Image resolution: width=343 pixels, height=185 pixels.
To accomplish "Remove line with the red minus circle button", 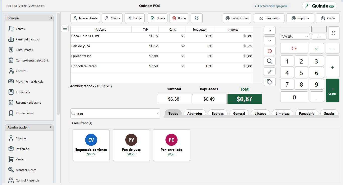I will (x=270, y=51).
